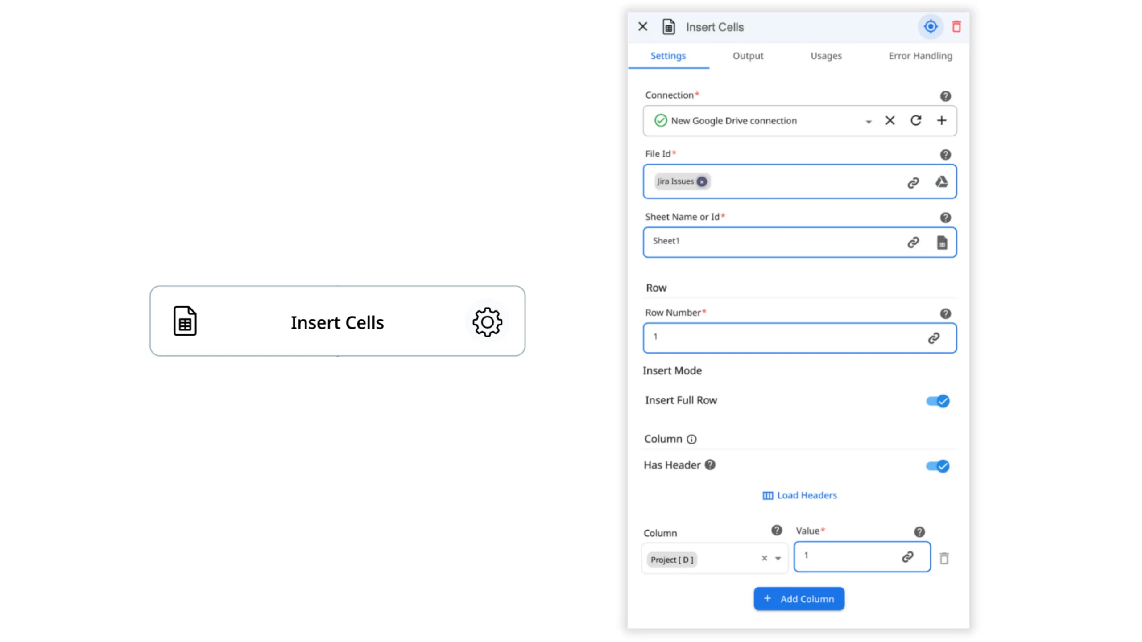The height and width of the screenshot is (642, 1142).
Task: Add a new connection with plus icon
Action: click(941, 120)
